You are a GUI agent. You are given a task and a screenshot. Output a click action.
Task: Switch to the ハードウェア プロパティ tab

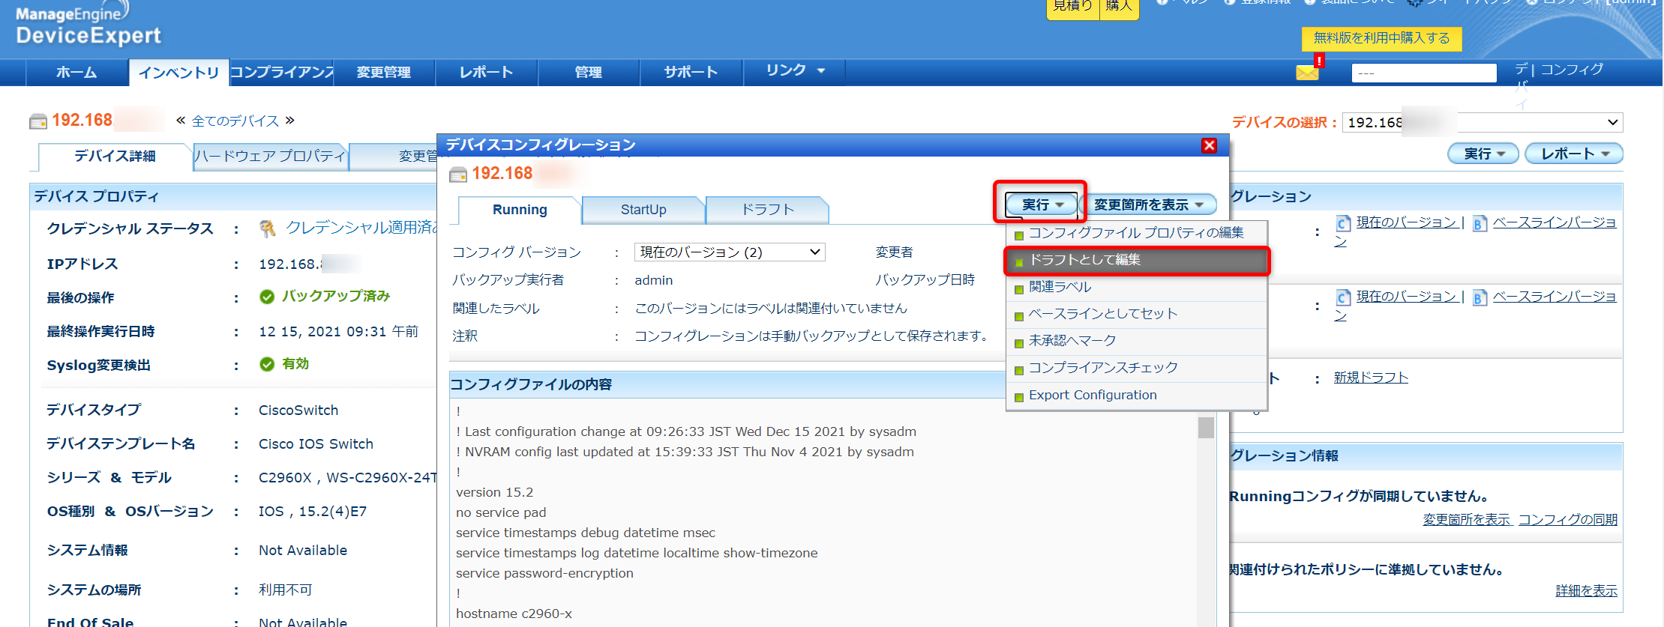[270, 157]
